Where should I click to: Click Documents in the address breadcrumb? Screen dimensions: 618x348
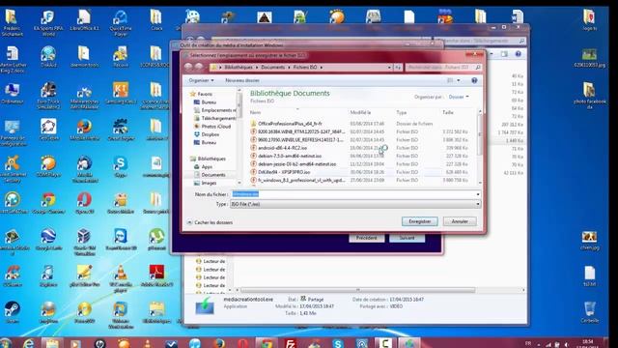click(272, 68)
